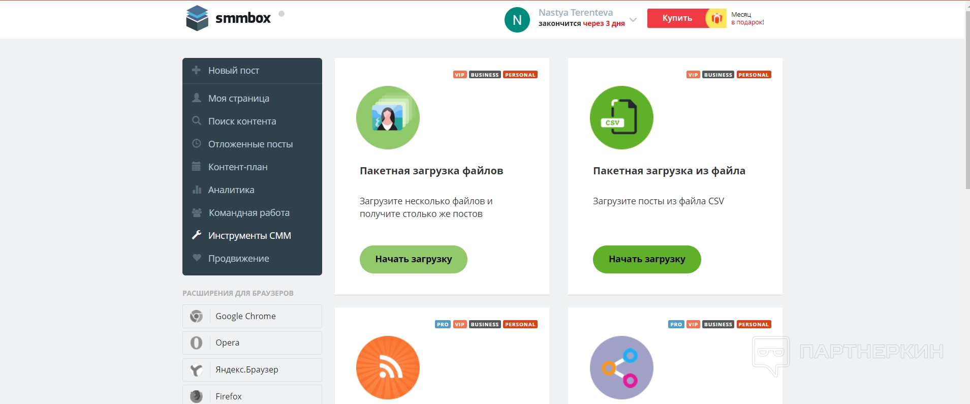Click the Пакетная загрузка из файла heading
Image resolution: width=970 pixels, height=404 pixels.
coord(669,171)
